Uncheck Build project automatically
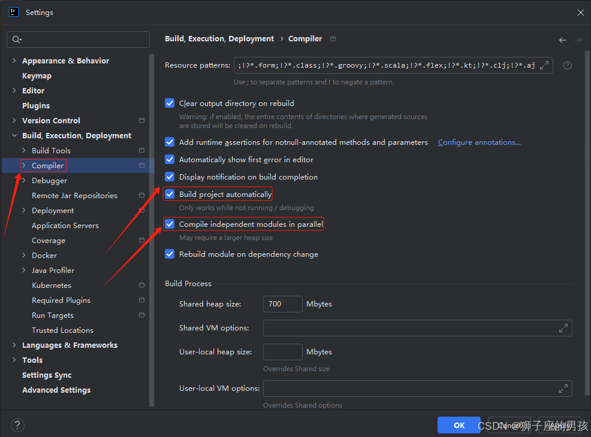 tap(170, 194)
